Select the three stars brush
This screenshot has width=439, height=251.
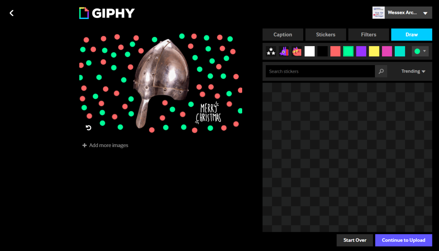point(271,51)
